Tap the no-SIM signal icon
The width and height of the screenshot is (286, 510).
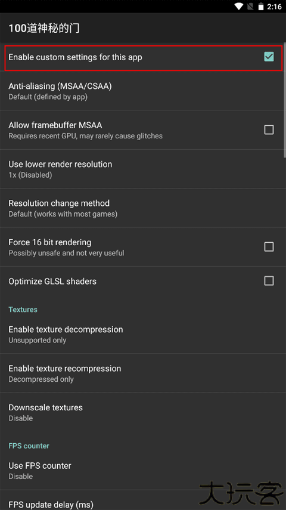251,7
